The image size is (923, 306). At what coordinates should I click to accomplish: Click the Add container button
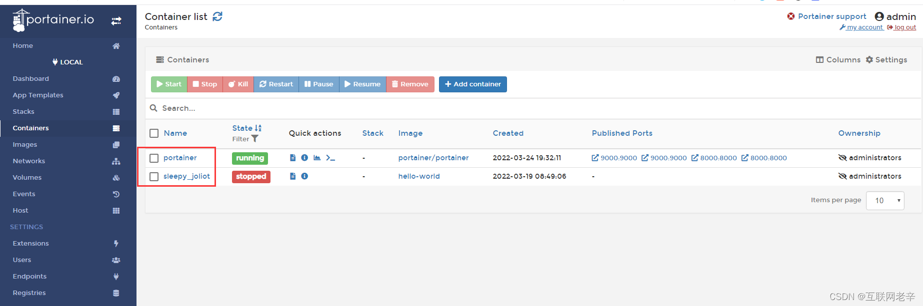coord(473,84)
